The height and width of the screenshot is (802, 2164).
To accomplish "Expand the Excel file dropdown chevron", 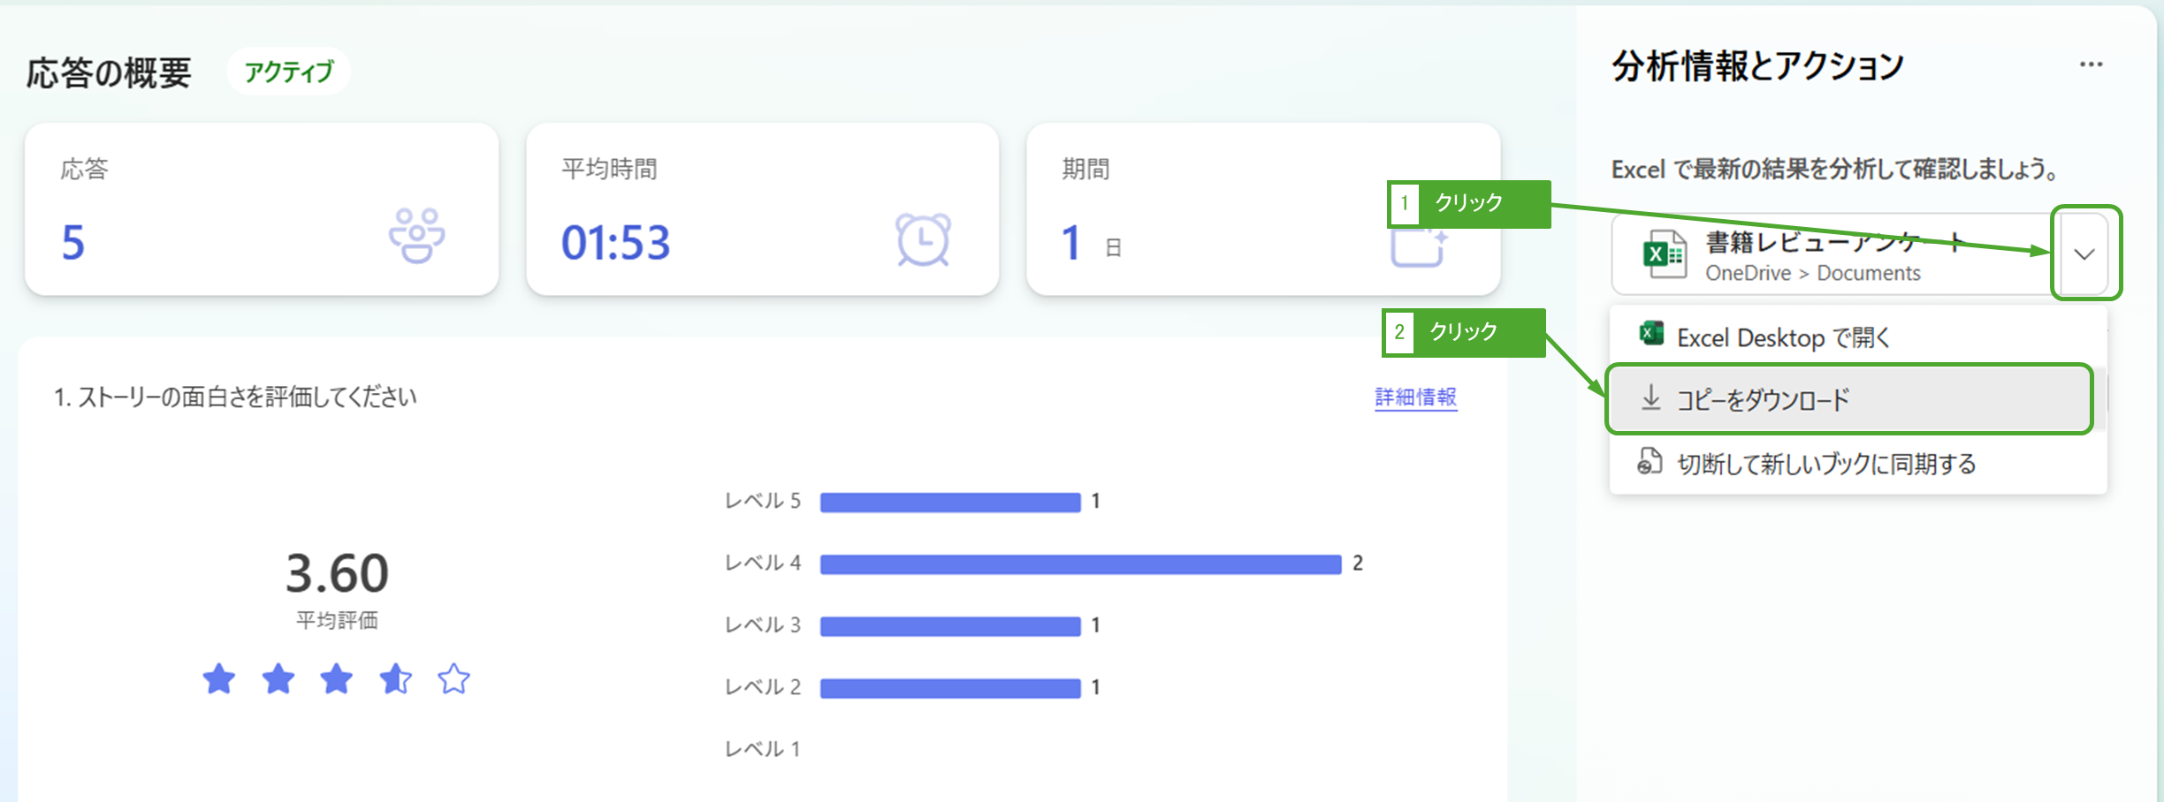I will coord(2084,254).
